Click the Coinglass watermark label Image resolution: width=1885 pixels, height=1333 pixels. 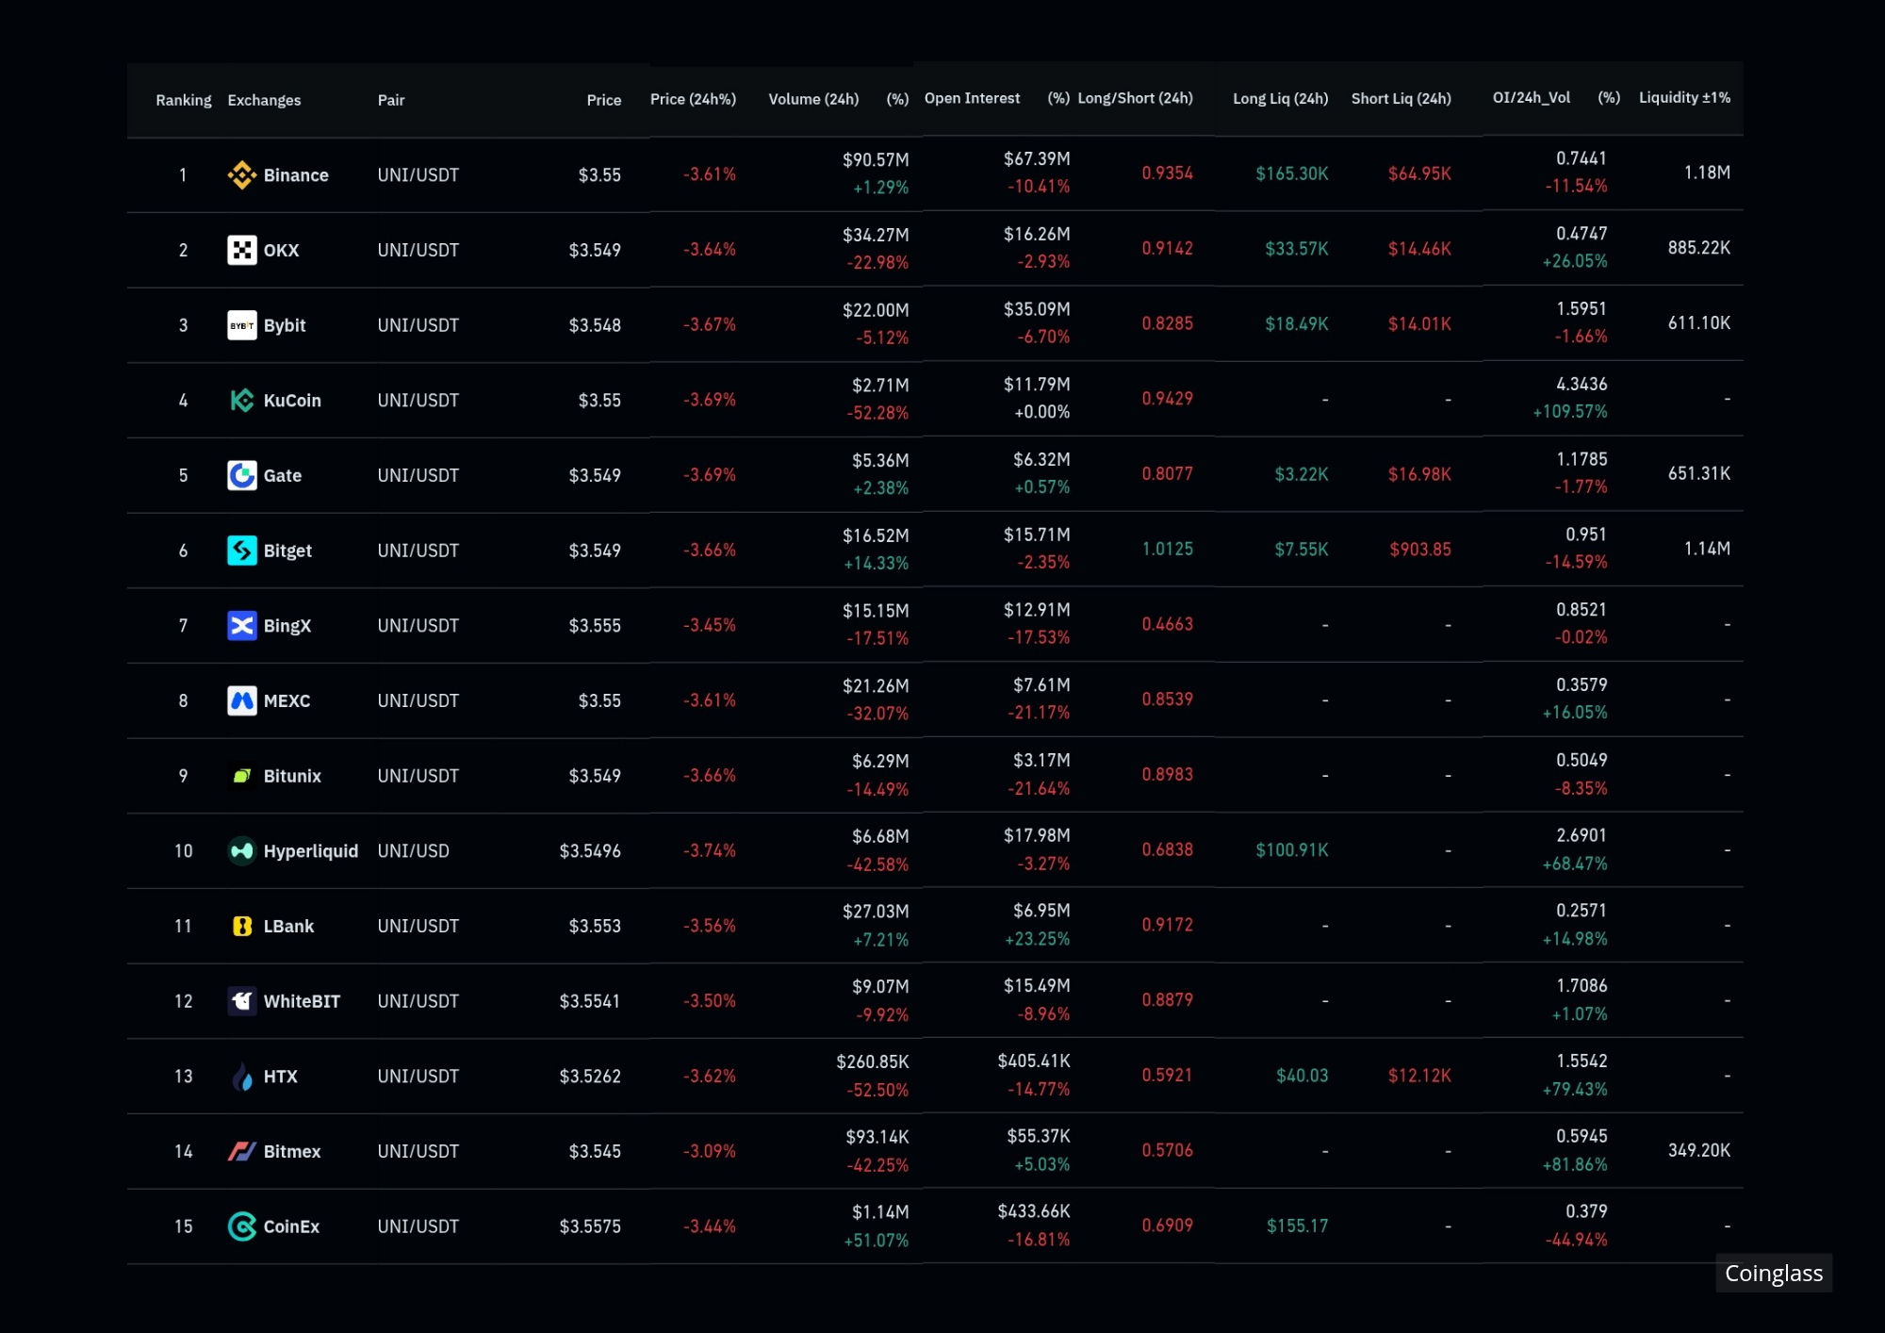coord(1774,1274)
